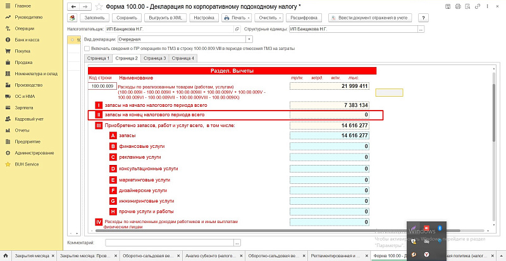Switch to the Страница 3 tab

pos(155,58)
